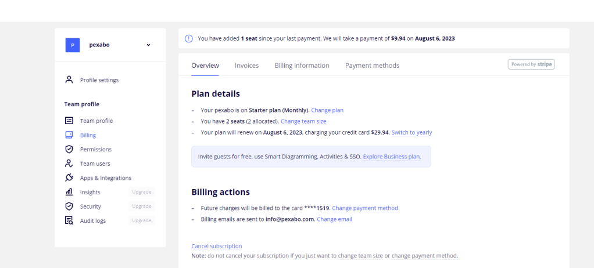Click the Change email link
The width and height of the screenshot is (594, 268).
335,219
